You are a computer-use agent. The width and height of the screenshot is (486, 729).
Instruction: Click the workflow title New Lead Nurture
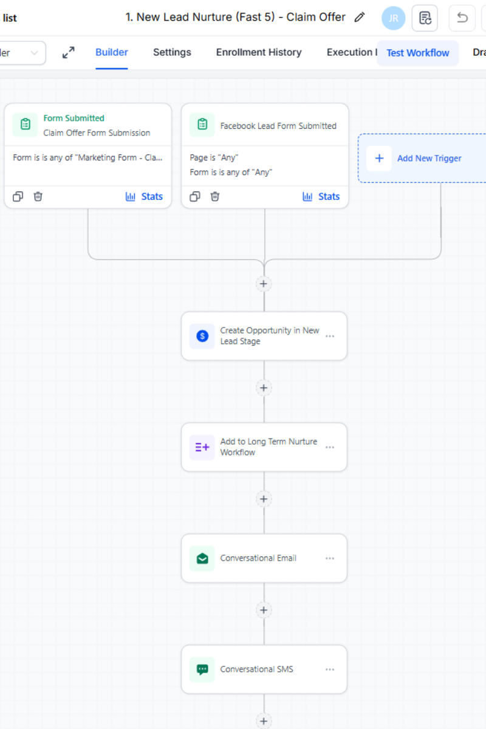coord(236,17)
